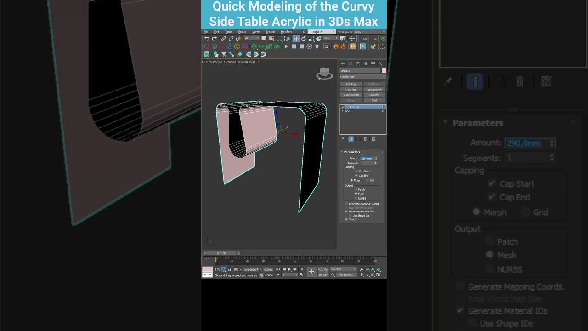Open the Edit menu
Viewport: 588px width, 331px height.
coord(216,32)
